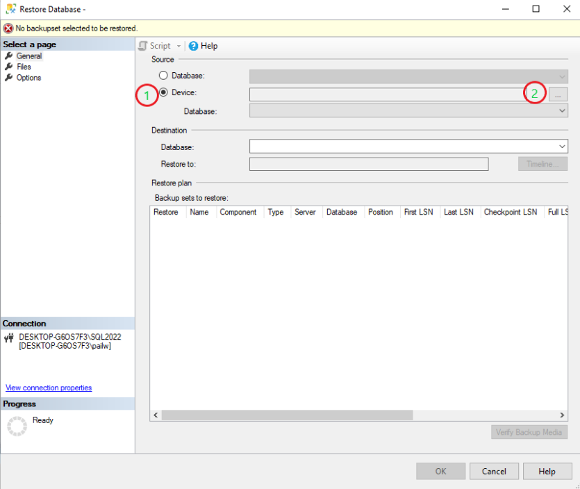Switch to the Options page
The height and width of the screenshot is (489, 580).
28,78
